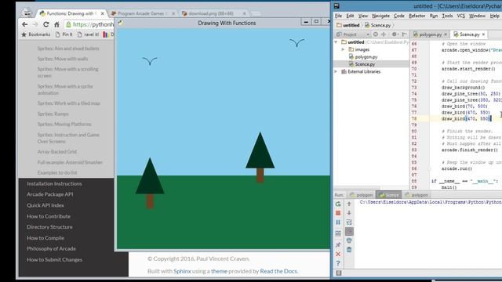Image resolution: width=502 pixels, height=282 pixels.
Task: Close the Scence.py editor tab
Action: tap(483, 34)
